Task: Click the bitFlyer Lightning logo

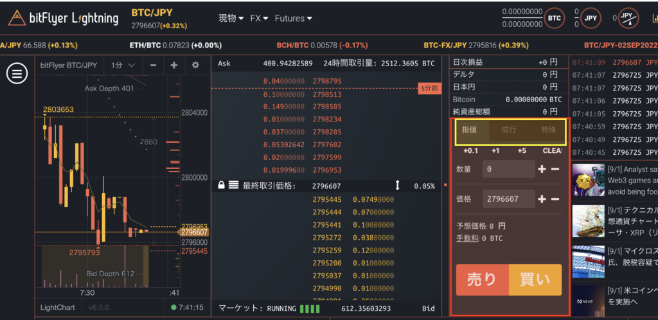Action: tap(63, 18)
